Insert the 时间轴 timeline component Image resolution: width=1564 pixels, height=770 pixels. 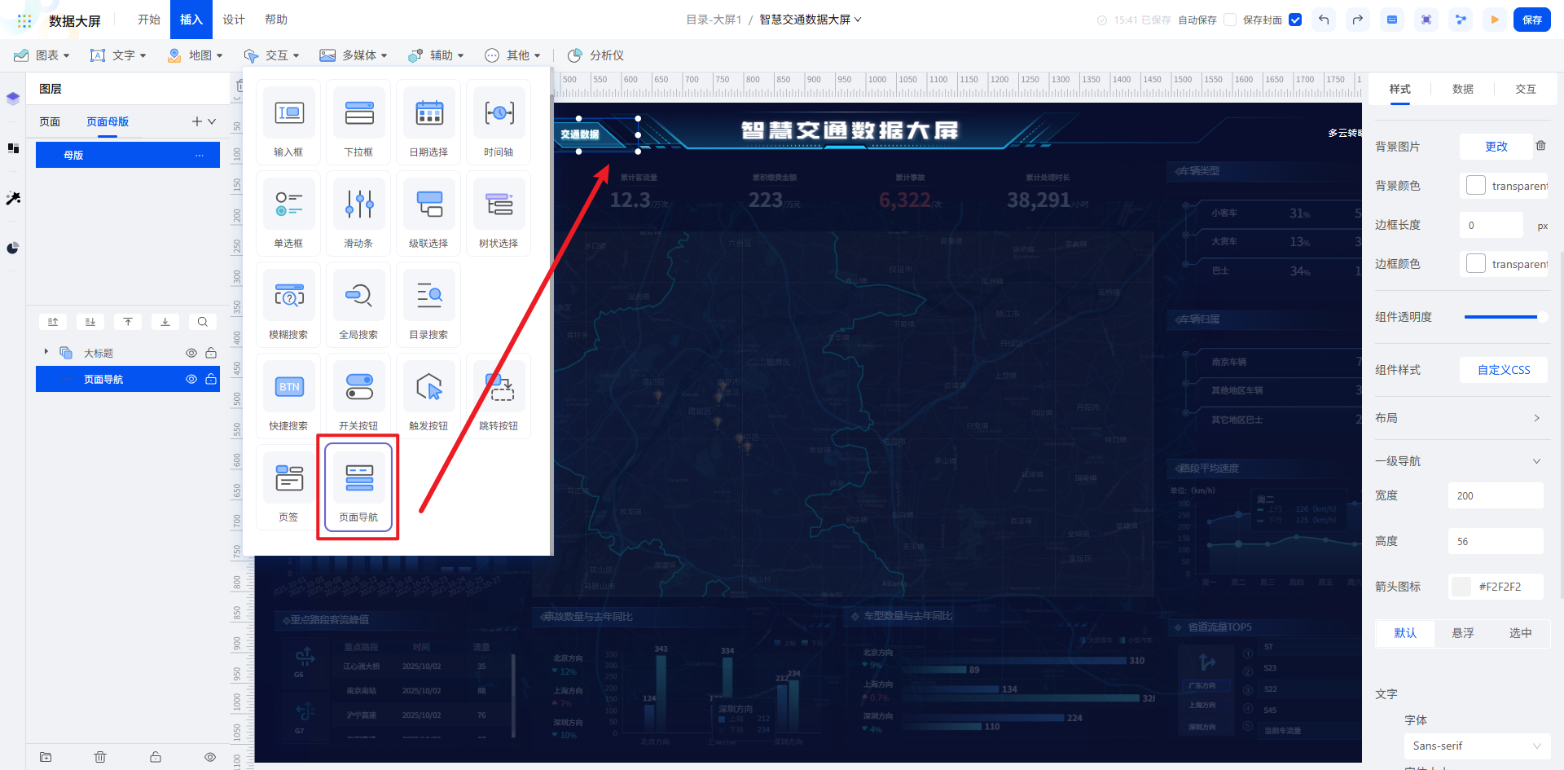499,122
